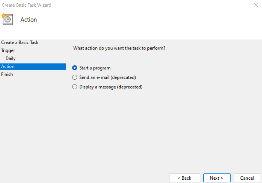Viewport: 262px width, 183px height.
Task: Click the large Action page heading
Action: pos(29,19)
